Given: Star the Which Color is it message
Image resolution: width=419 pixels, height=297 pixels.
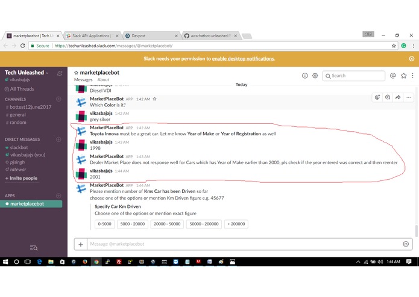Looking at the screenshot, I should [x=154, y=99].
